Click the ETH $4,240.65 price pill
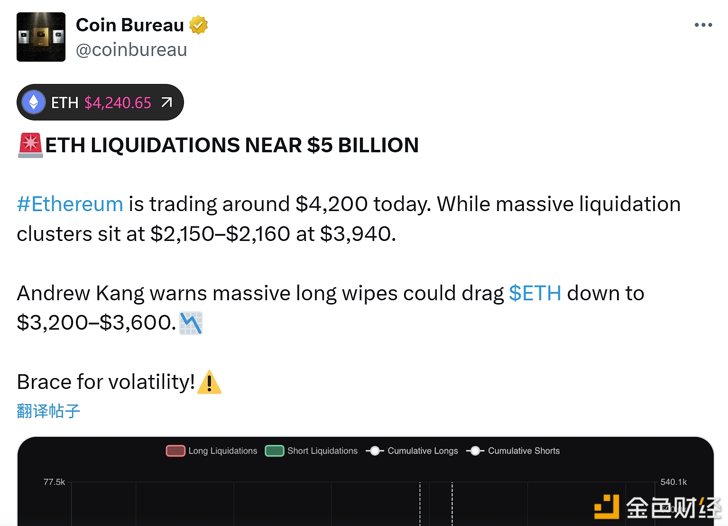 101,102
